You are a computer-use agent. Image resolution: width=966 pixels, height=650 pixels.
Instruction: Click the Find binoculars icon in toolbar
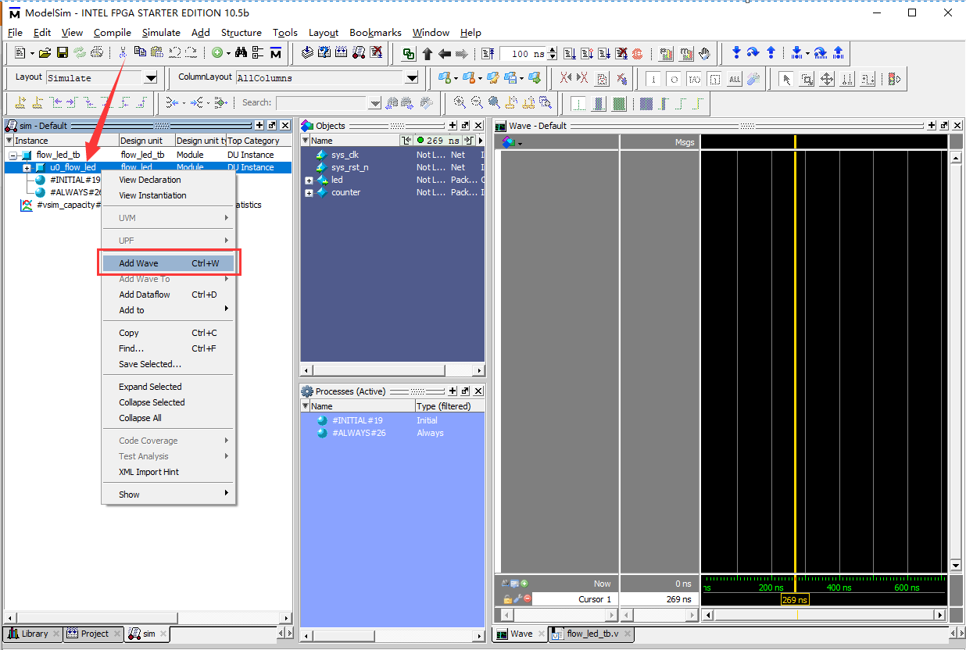click(241, 53)
